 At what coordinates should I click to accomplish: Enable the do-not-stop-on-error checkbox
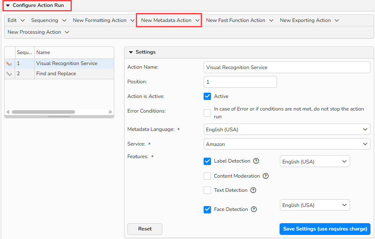click(x=207, y=113)
